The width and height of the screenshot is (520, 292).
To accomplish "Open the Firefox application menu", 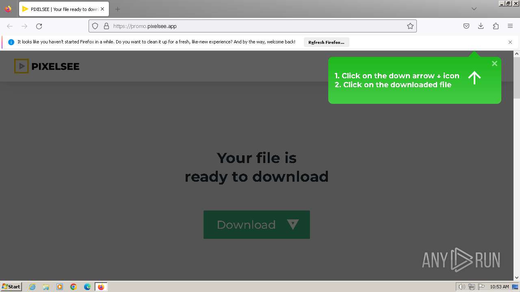I will pos(510,26).
